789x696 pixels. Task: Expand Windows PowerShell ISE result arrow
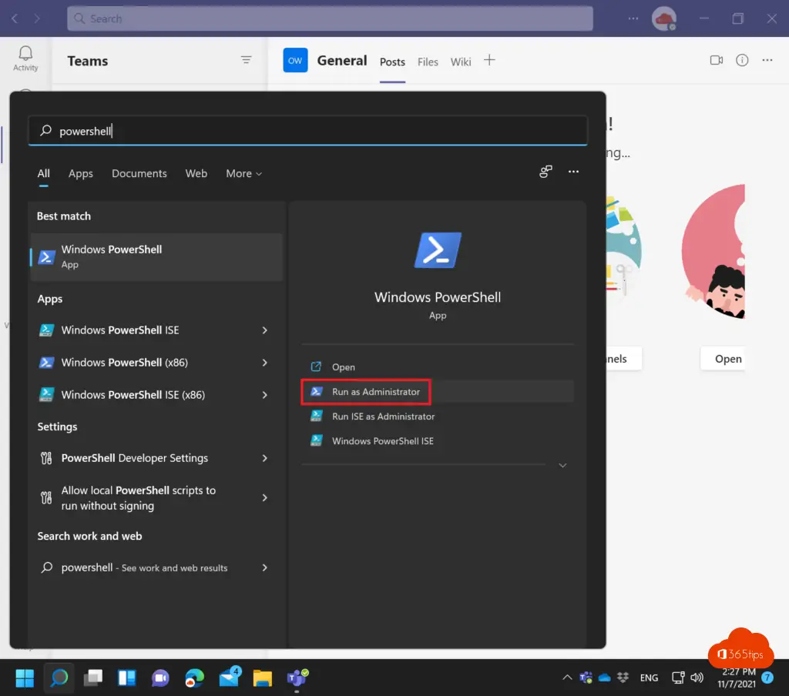(264, 330)
